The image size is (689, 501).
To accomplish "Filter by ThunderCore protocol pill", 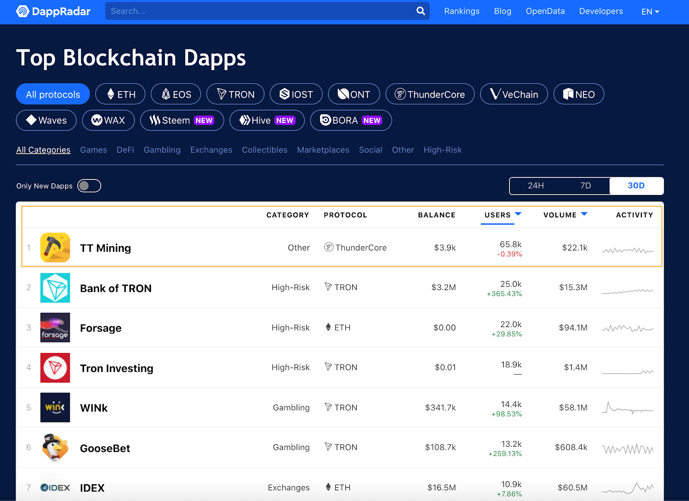I will [x=430, y=94].
